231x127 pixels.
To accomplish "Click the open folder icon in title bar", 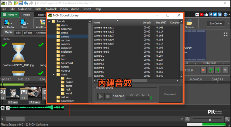I will pyautogui.click(x=15, y=3).
